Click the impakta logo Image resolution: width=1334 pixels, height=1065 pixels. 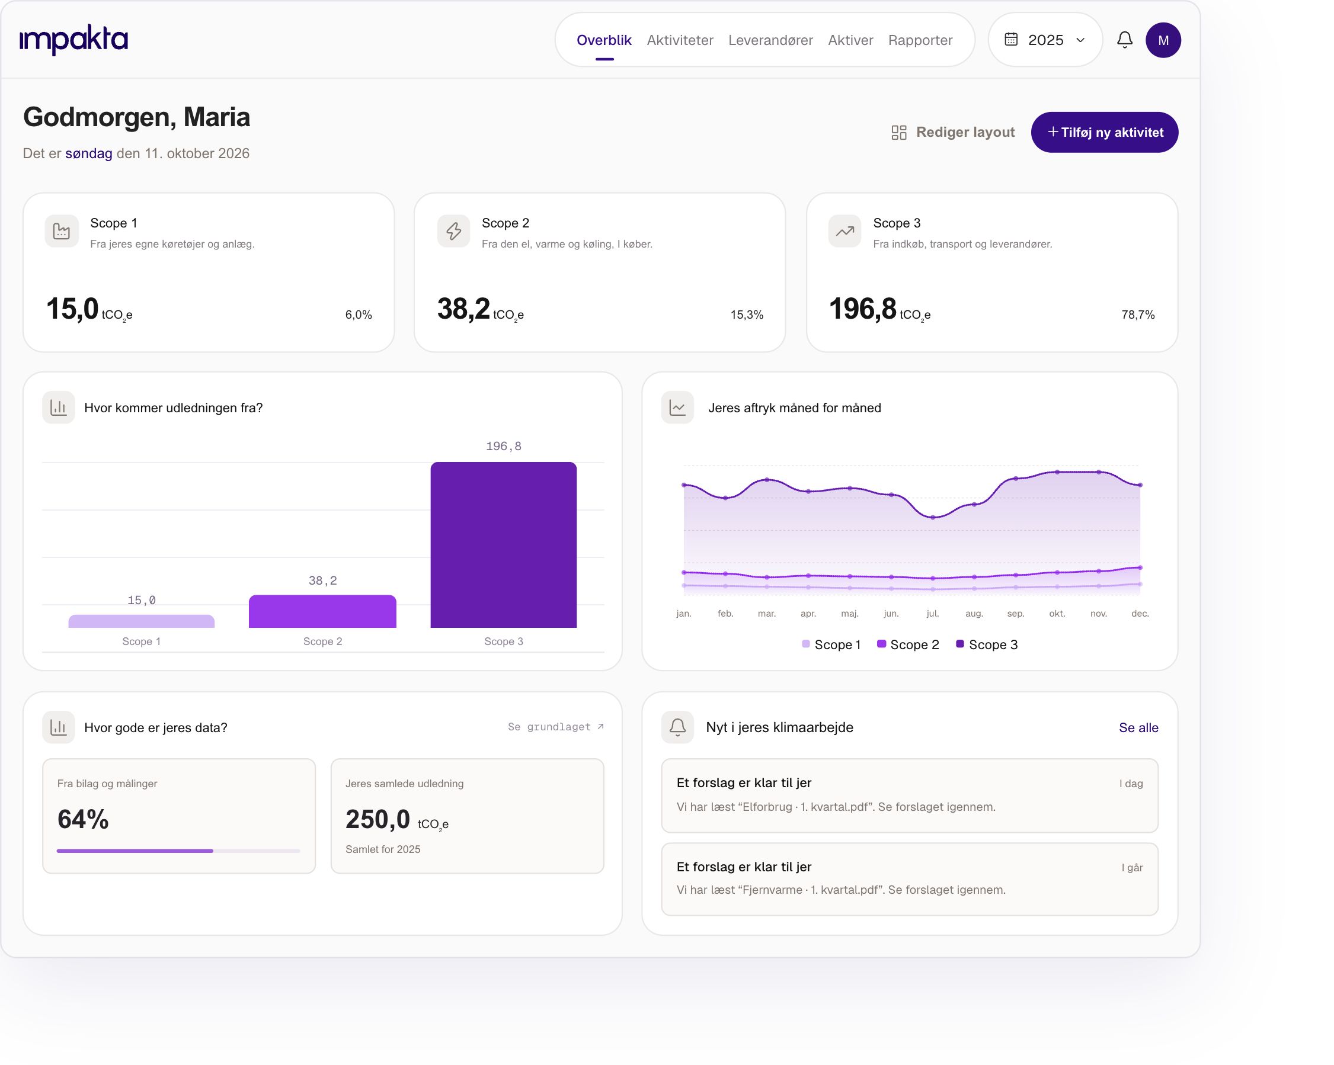click(73, 40)
